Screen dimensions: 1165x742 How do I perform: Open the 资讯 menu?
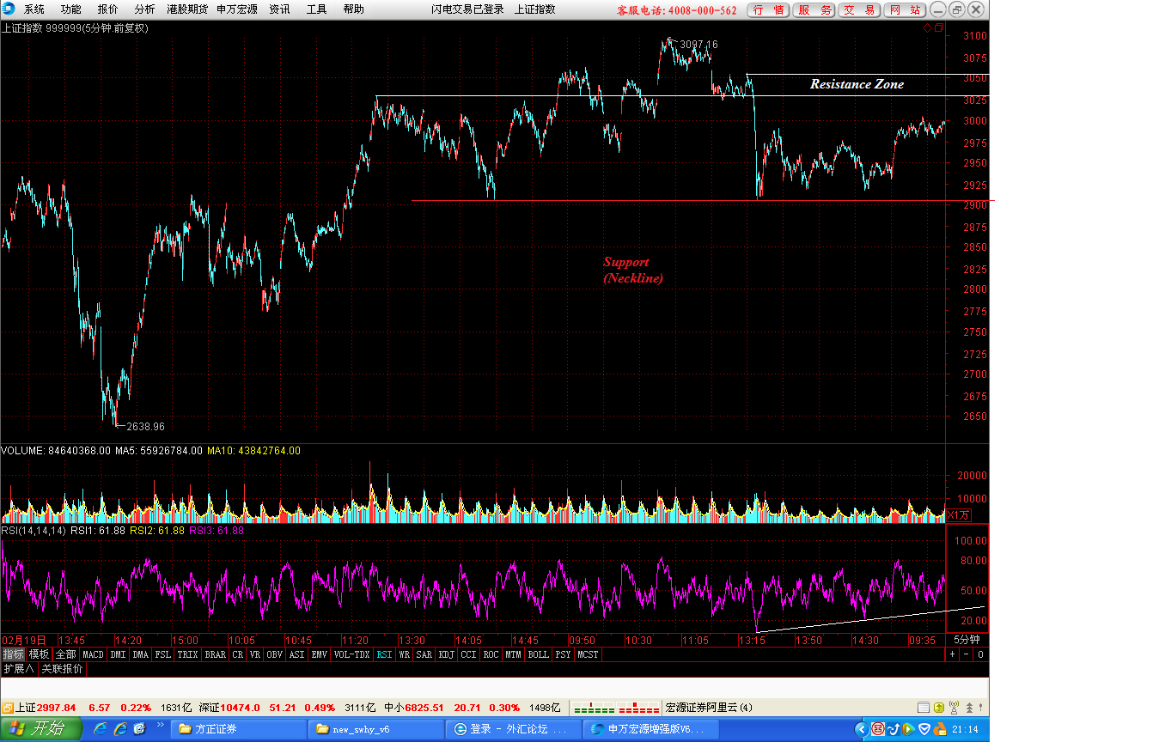(279, 9)
